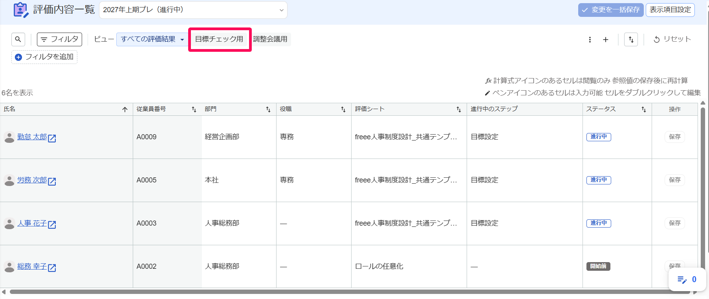Sort by ステータス column
The image size is (709, 299).
click(x=644, y=109)
